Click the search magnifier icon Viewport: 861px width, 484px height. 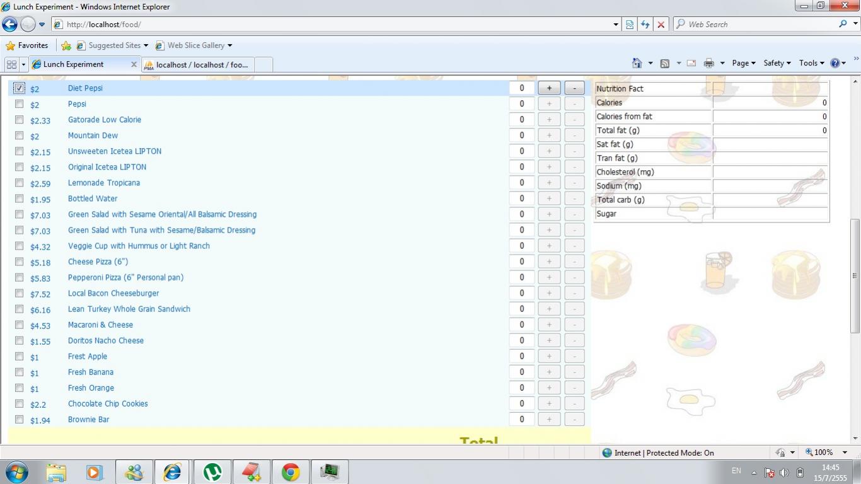click(843, 24)
